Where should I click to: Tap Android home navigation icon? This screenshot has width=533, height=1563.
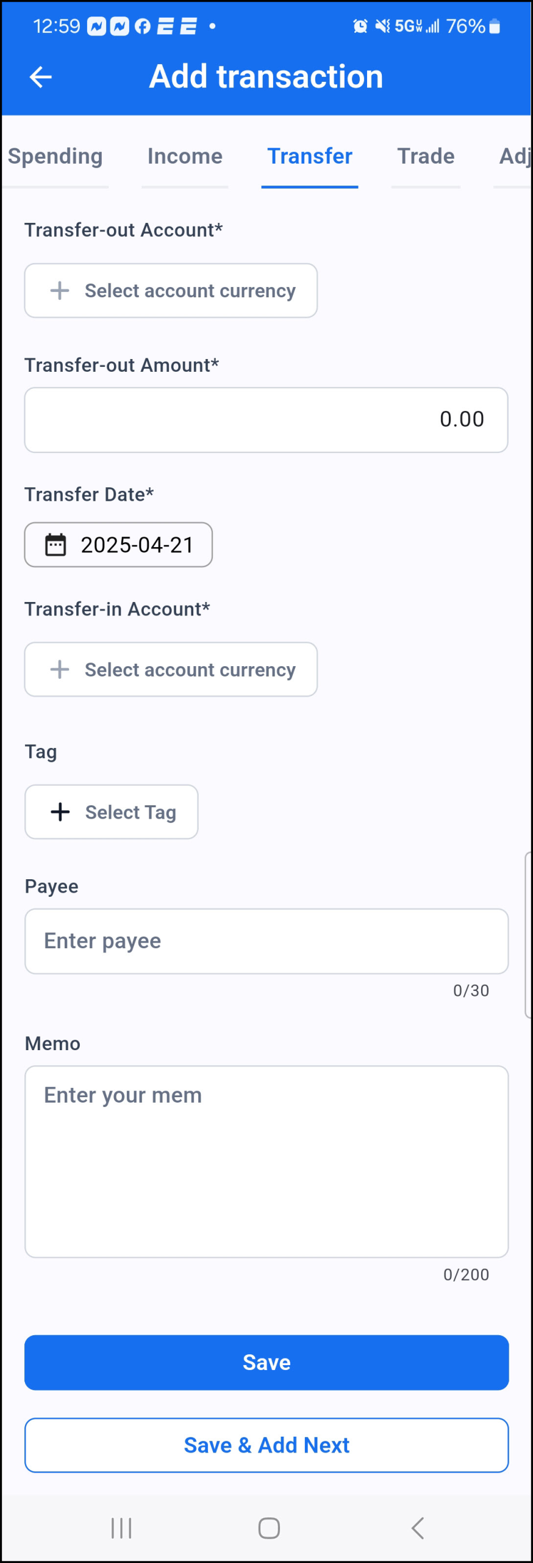[269, 1528]
